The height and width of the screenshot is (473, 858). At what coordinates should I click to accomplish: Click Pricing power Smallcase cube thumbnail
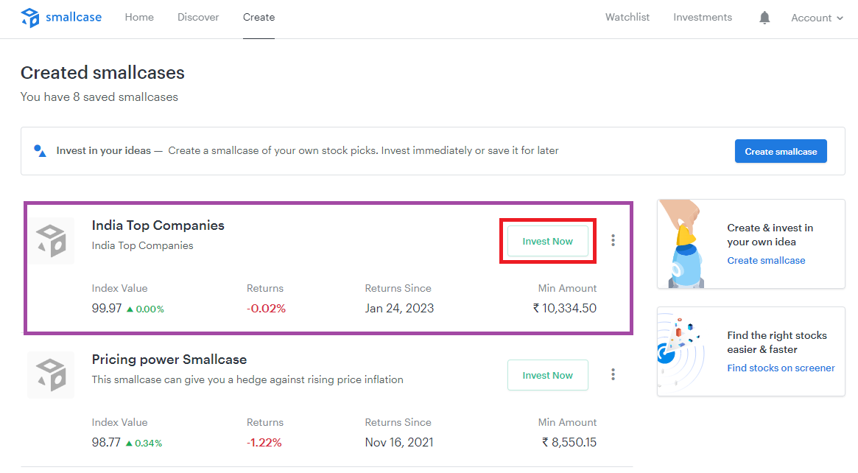pos(51,375)
